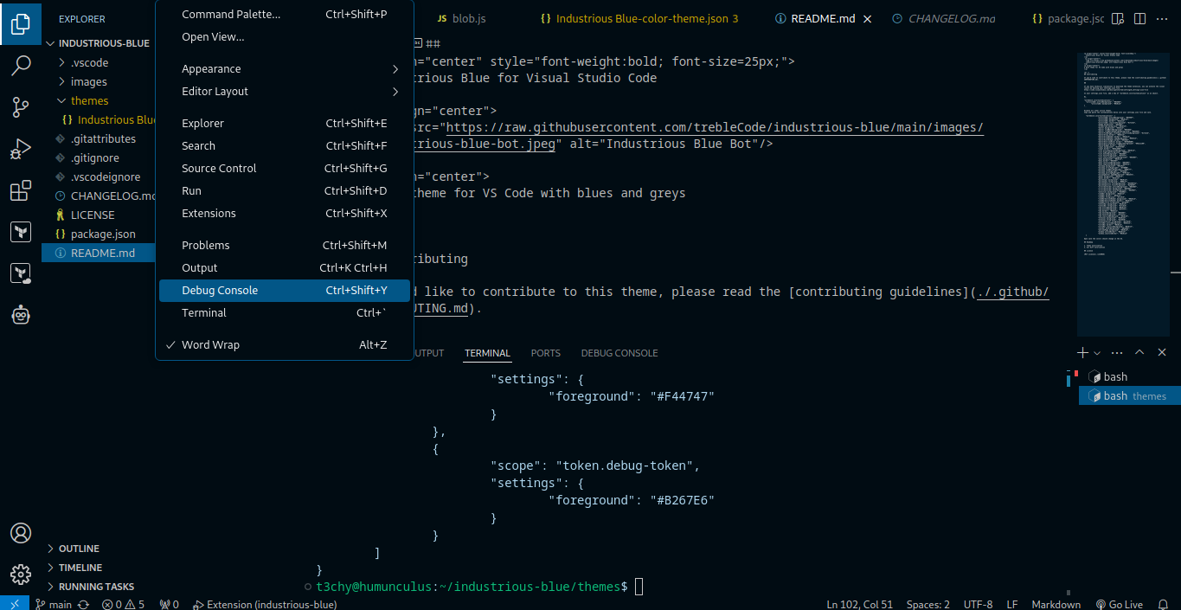Open the Accounts menu icon
This screenshot has height=610, width=1181.
(x=21, y=533)
